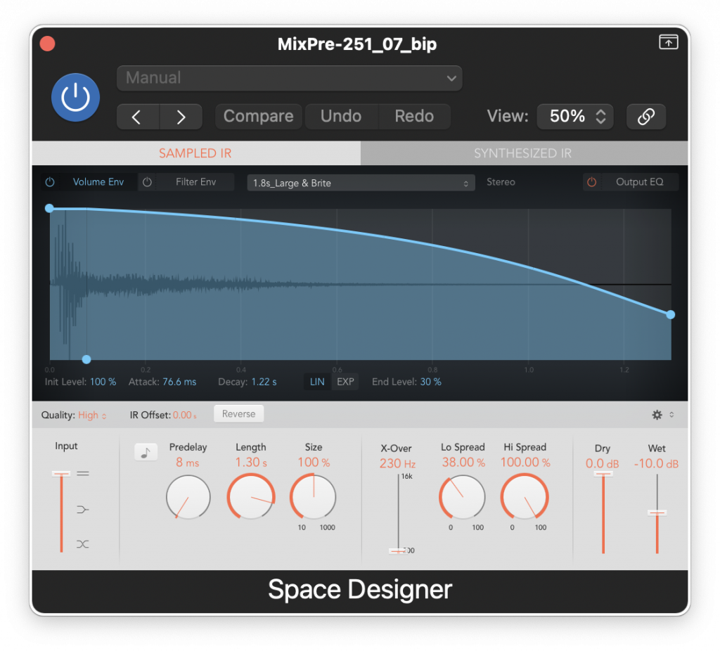Viewport: 720px width, 651px height.
Task: Open the gear settings menu
Action: point(657,415)
